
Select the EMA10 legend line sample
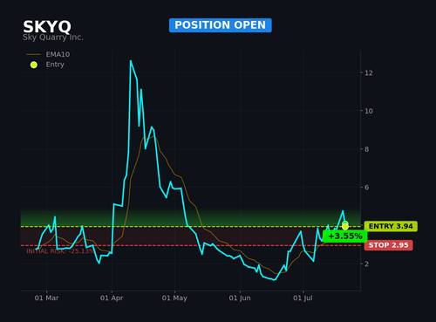coord(34,54)
